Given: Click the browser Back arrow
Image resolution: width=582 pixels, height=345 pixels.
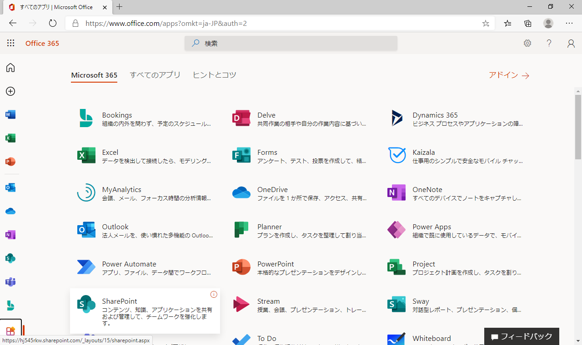Looking at the screenshot, I should coord(13,23).
